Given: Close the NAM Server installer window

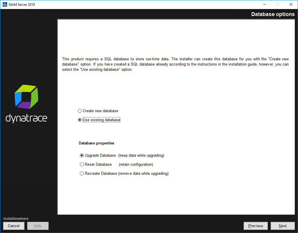Looking at the screenshot, I should [291, 4].
